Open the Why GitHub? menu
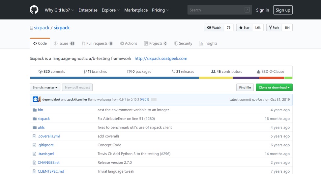 [59, 10]
